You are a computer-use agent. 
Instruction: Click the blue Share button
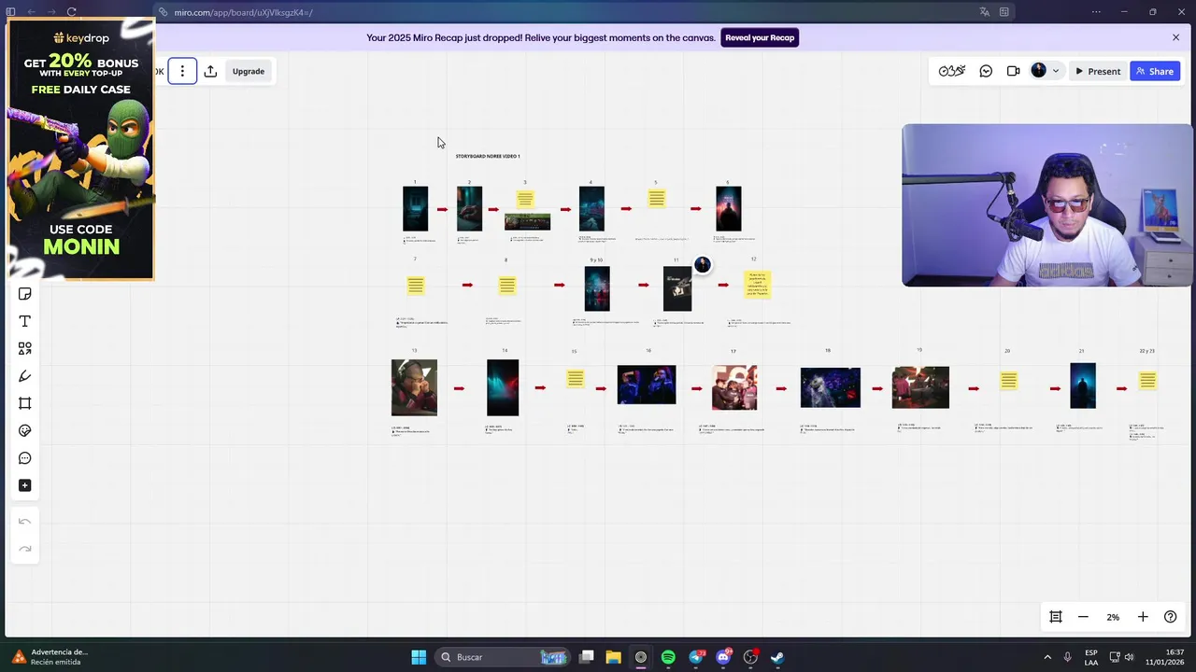click(1155, 71)
